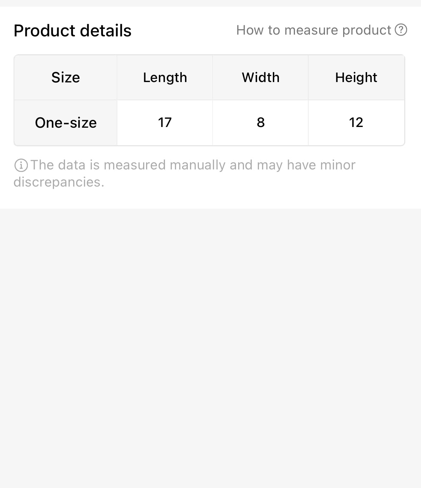Click the empty gray area below the card
This screenshot has height=488, width=421.
pyautogui.click(x=211, y=339)
